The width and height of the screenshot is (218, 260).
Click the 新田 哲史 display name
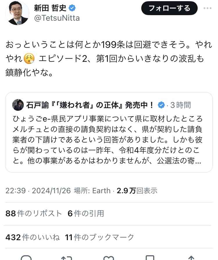50,8
